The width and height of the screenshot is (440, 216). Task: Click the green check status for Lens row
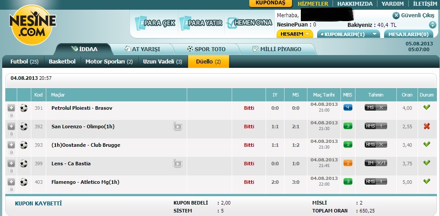(427, 163)
